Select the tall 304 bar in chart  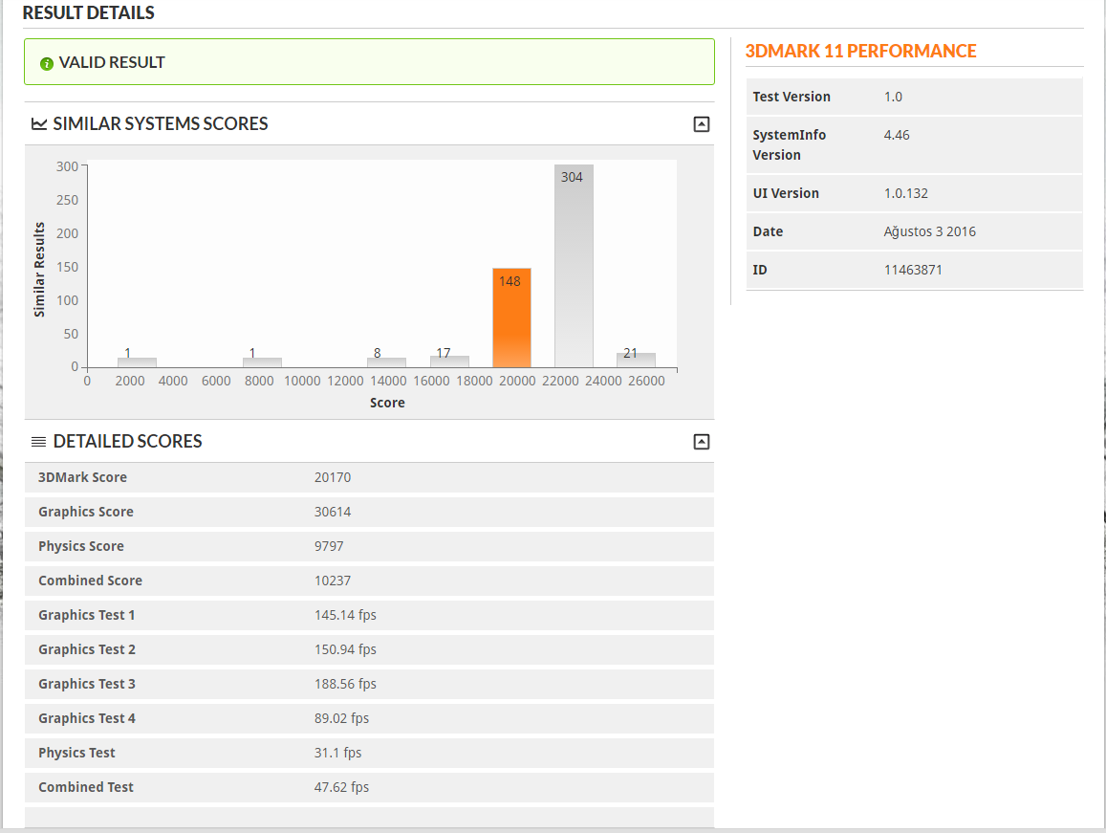574,266
